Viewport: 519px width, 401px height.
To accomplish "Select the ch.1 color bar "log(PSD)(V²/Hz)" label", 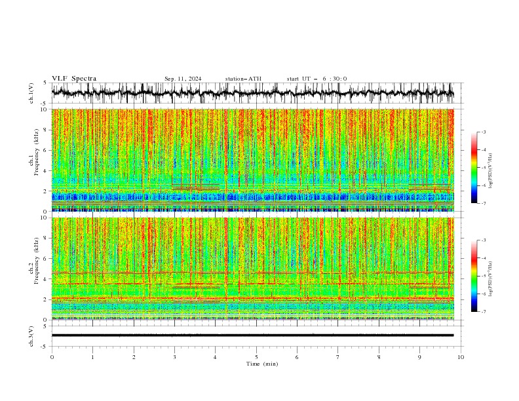I will click(x=490, y=171).
